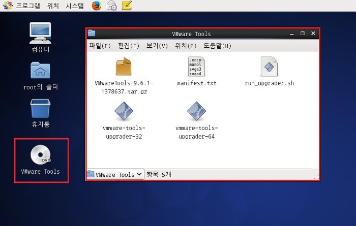This screenshot has width=356, height=226.
Task: Launch Firefox from the top panel
Action: 97,6
